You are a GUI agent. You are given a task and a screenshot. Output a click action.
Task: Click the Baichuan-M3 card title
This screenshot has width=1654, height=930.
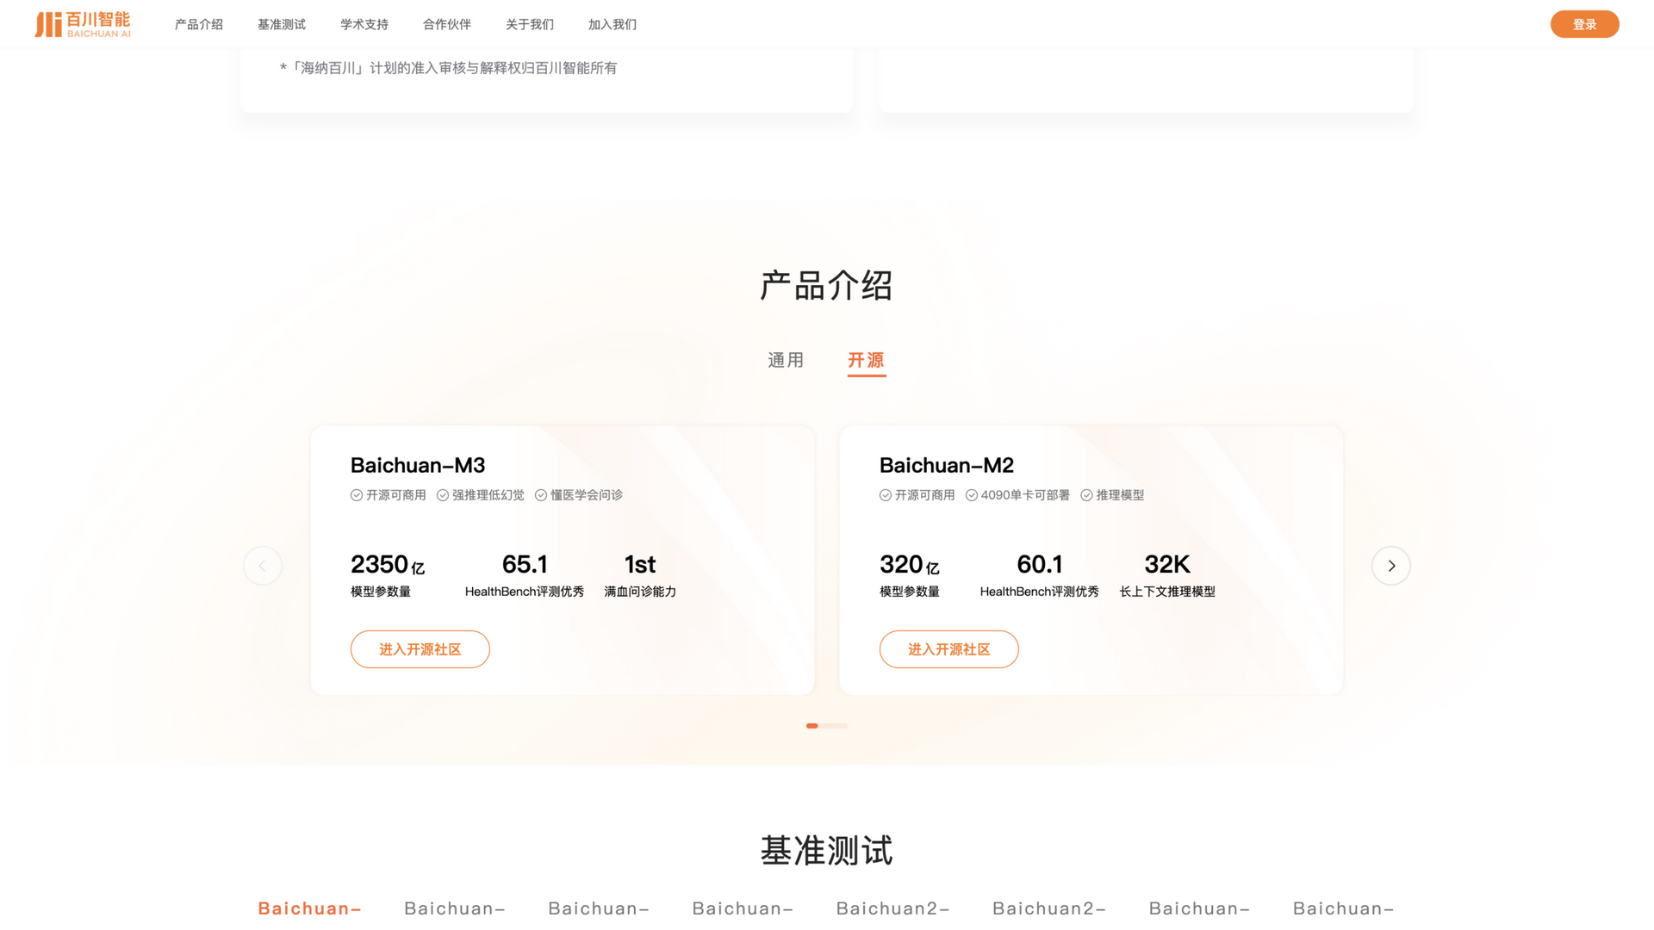click(418, 465)
